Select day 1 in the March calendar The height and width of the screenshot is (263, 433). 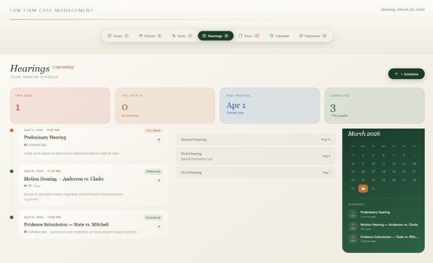click(353, 155)
